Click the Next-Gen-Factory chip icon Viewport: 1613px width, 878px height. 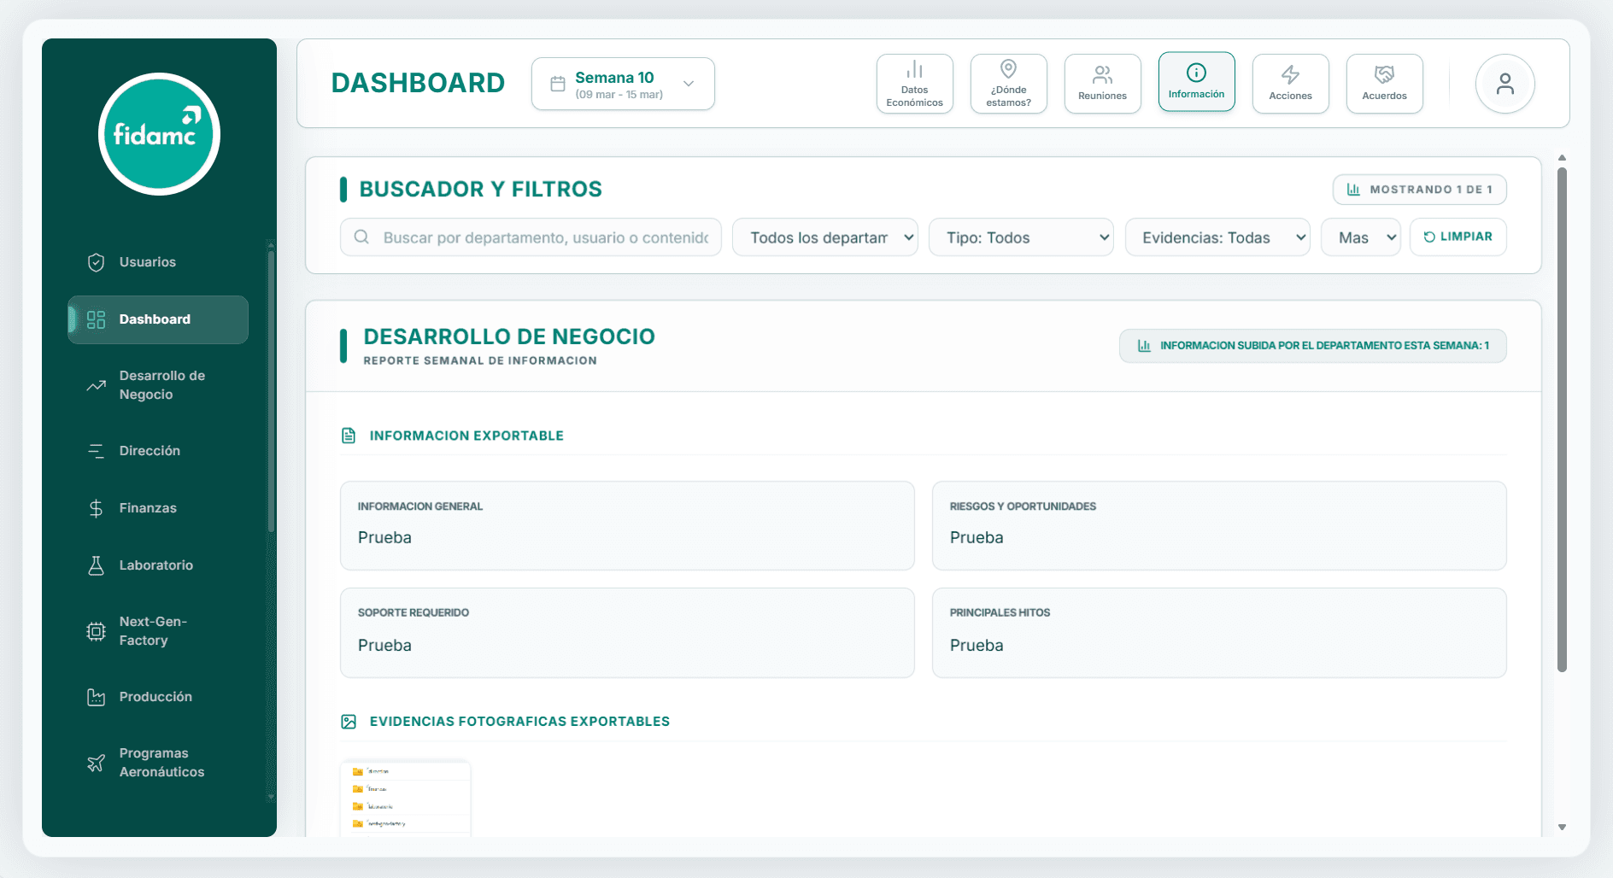pyautogui.click(x=97, y=631)
